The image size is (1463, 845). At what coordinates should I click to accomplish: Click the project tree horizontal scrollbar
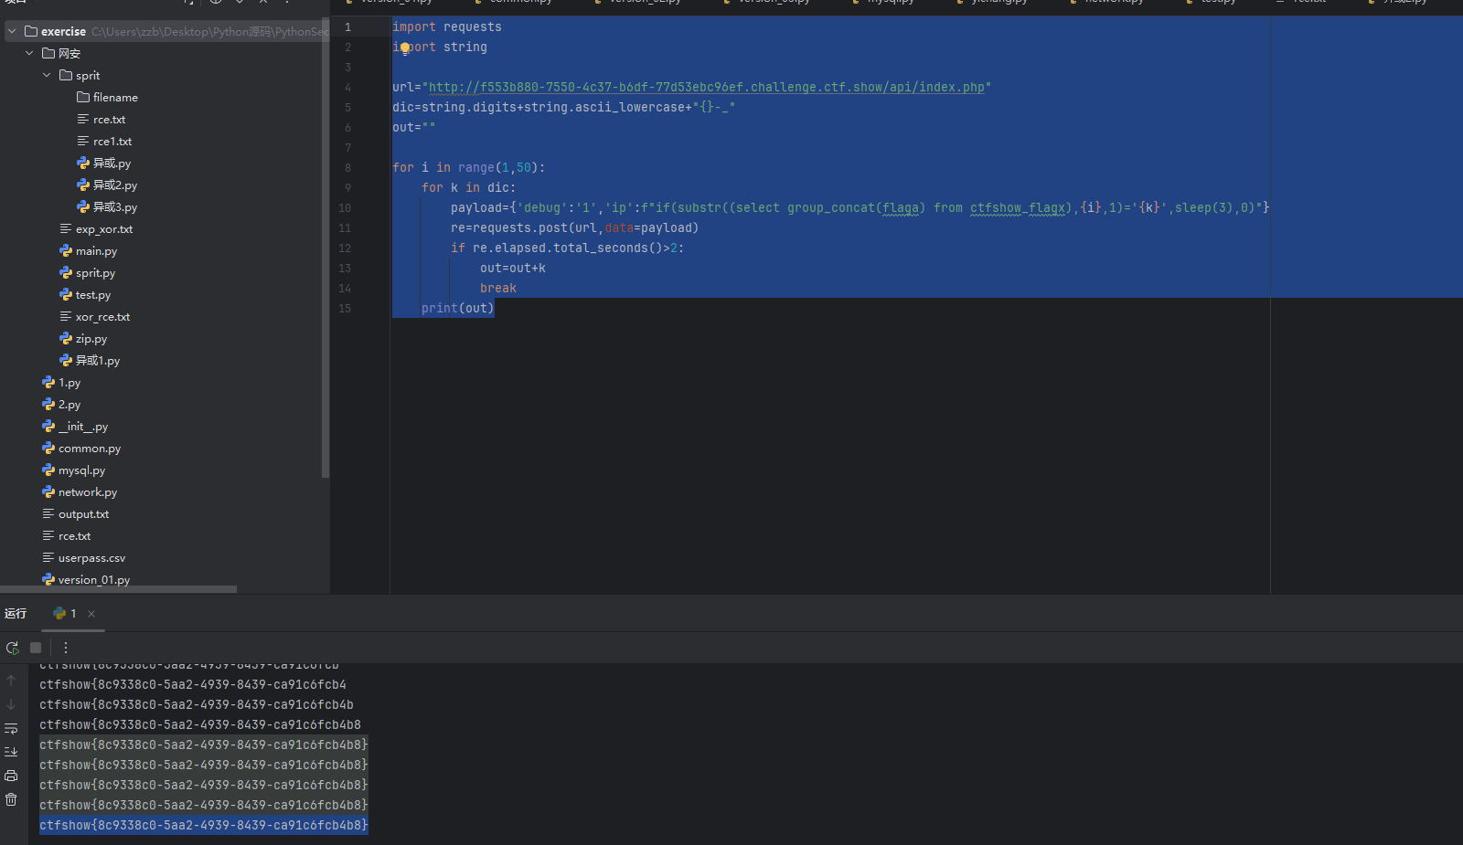pyautogui.click(x=119, y=589)
